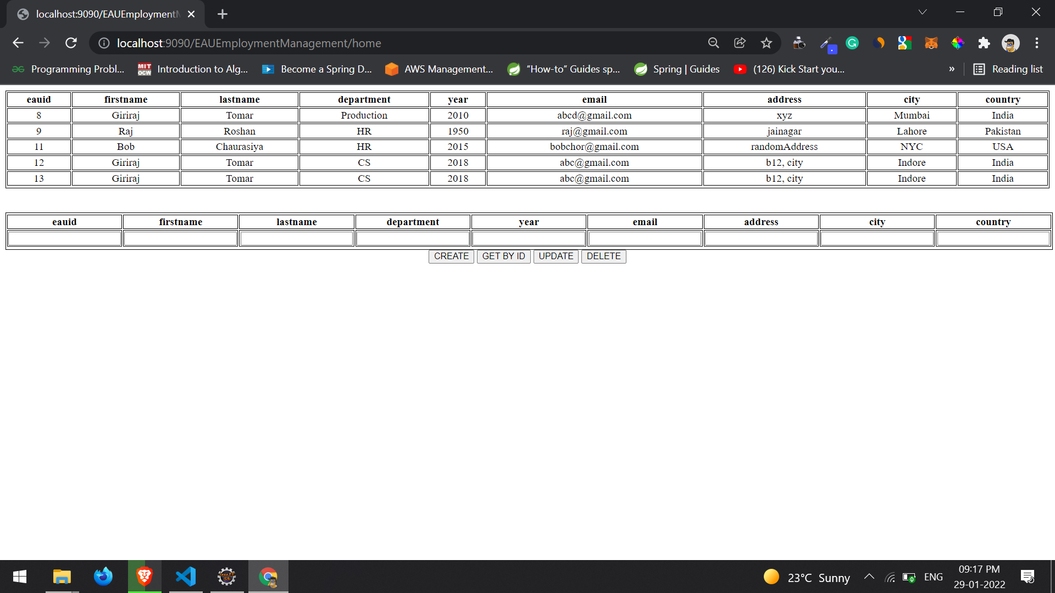
Task: Click the jainagar address cell
Action: [785, 131]
